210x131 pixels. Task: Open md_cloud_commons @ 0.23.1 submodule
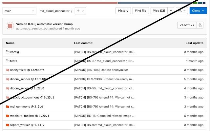(x=32, y=98)
